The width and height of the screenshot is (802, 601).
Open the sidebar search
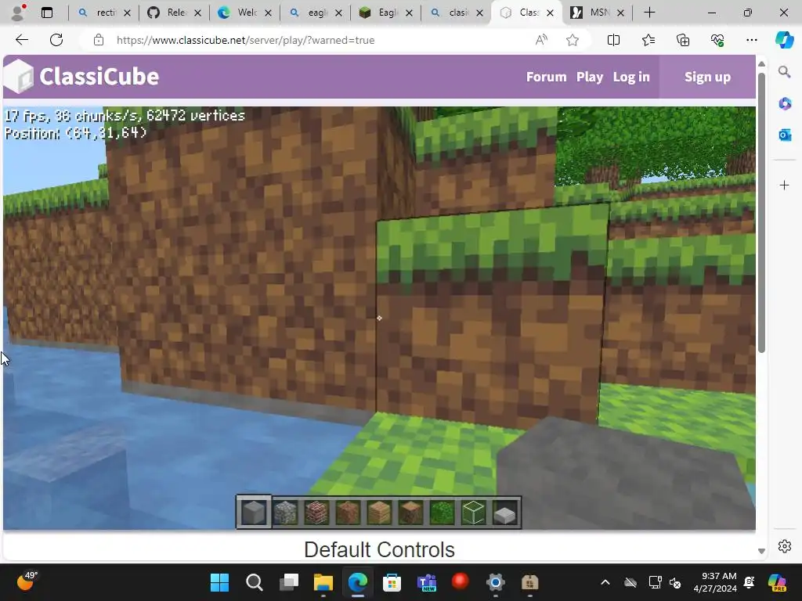785,72
